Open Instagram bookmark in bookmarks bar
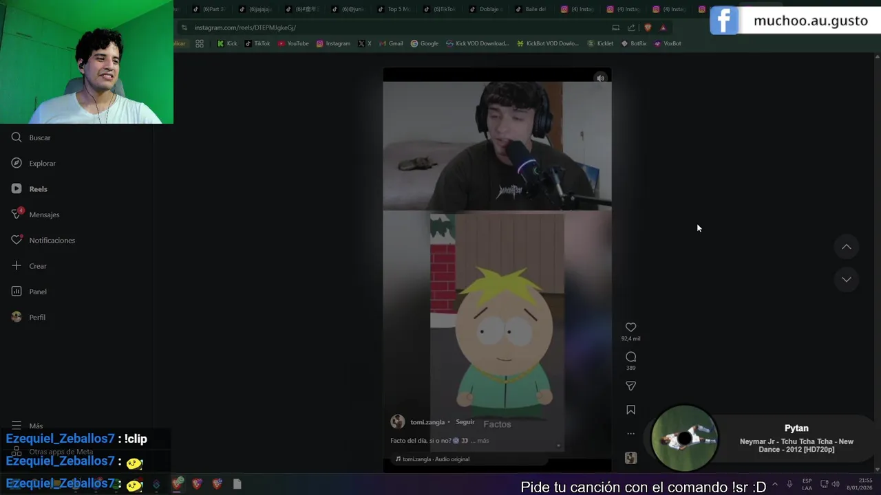The height and width of the screenshot is (495, 881). (333, 43)
